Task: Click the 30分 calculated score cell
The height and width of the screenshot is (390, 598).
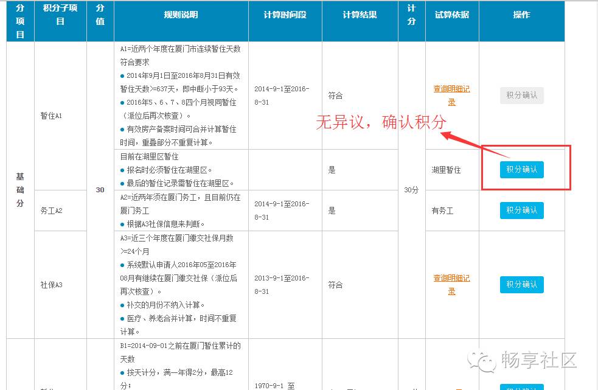Action: [411, 190]
